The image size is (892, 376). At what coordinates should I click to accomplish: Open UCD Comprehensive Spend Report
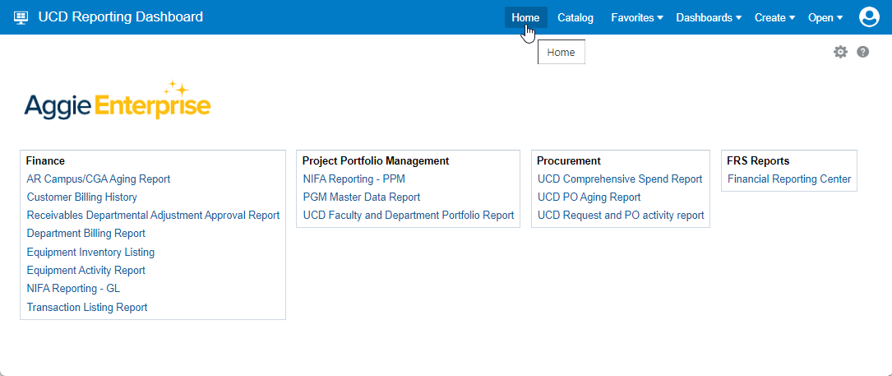(x=620, y=179)
